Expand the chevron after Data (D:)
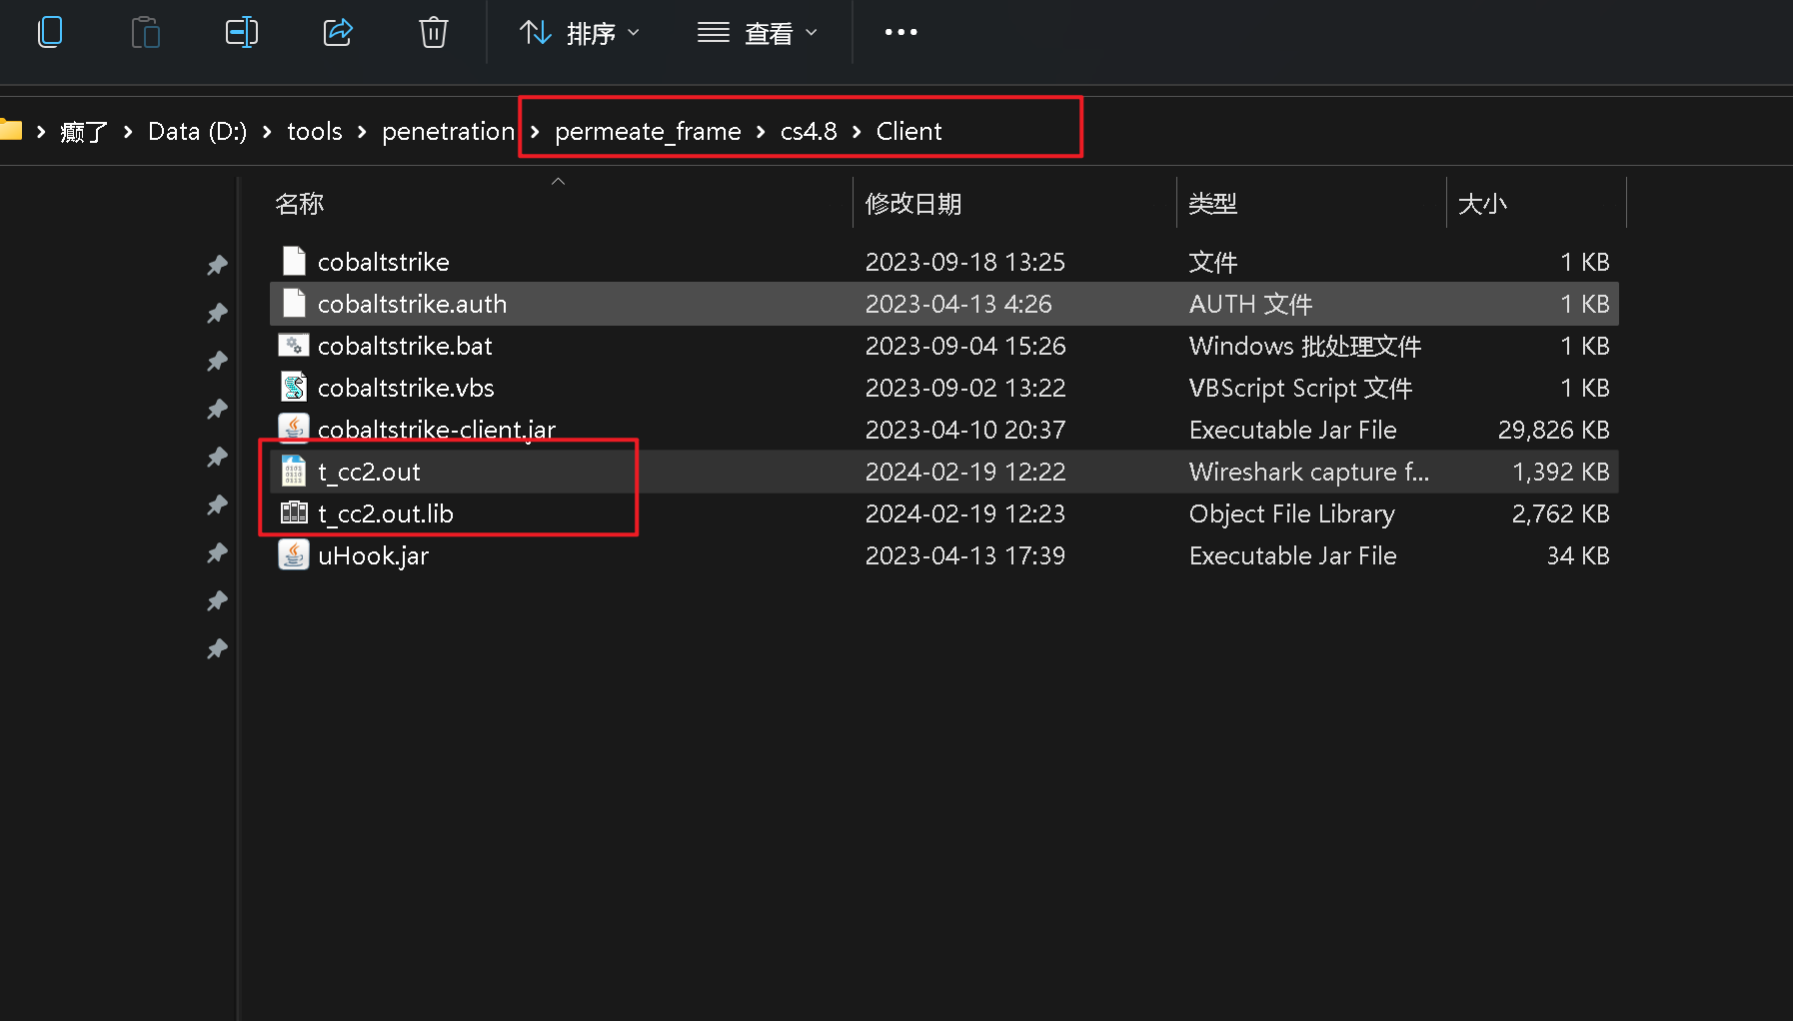 tap(267, 131)
